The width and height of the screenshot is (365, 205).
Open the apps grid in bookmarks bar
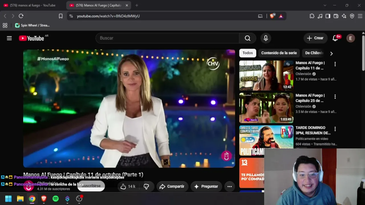pos(5,25)
